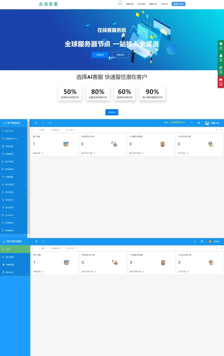Open 套餐价格 in the top navigation
Image resolution: width=224 pixels, height=356 pixels.
coord(153,4)
